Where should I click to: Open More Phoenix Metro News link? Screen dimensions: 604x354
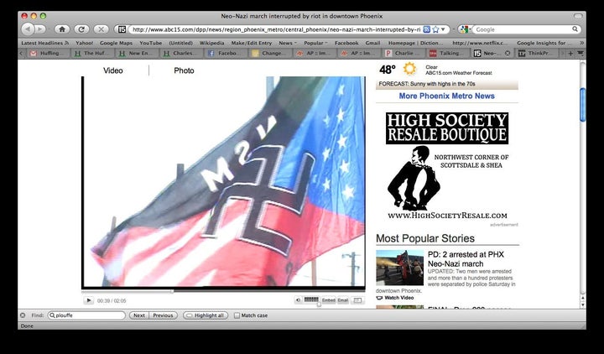coord(447,96)
